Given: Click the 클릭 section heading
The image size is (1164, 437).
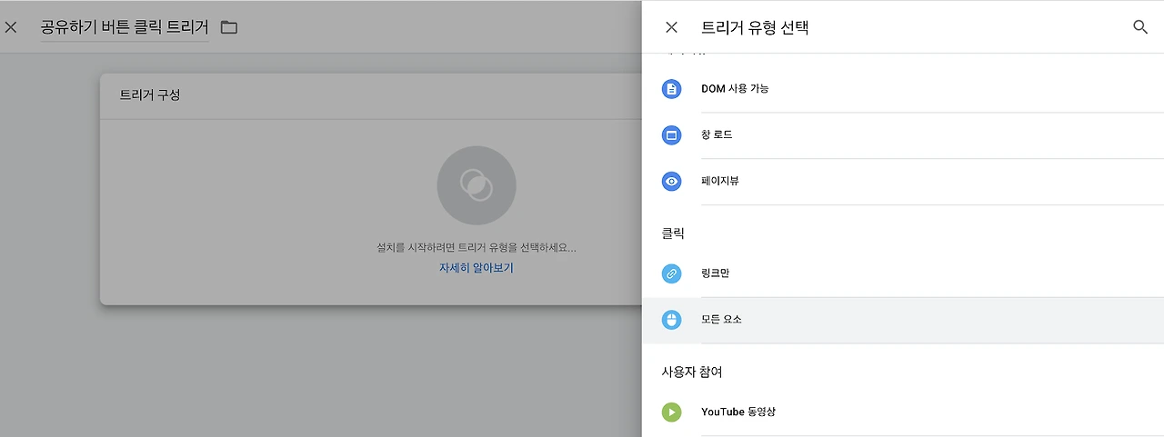Looking at the screenshot, I should tap(673, 233).
